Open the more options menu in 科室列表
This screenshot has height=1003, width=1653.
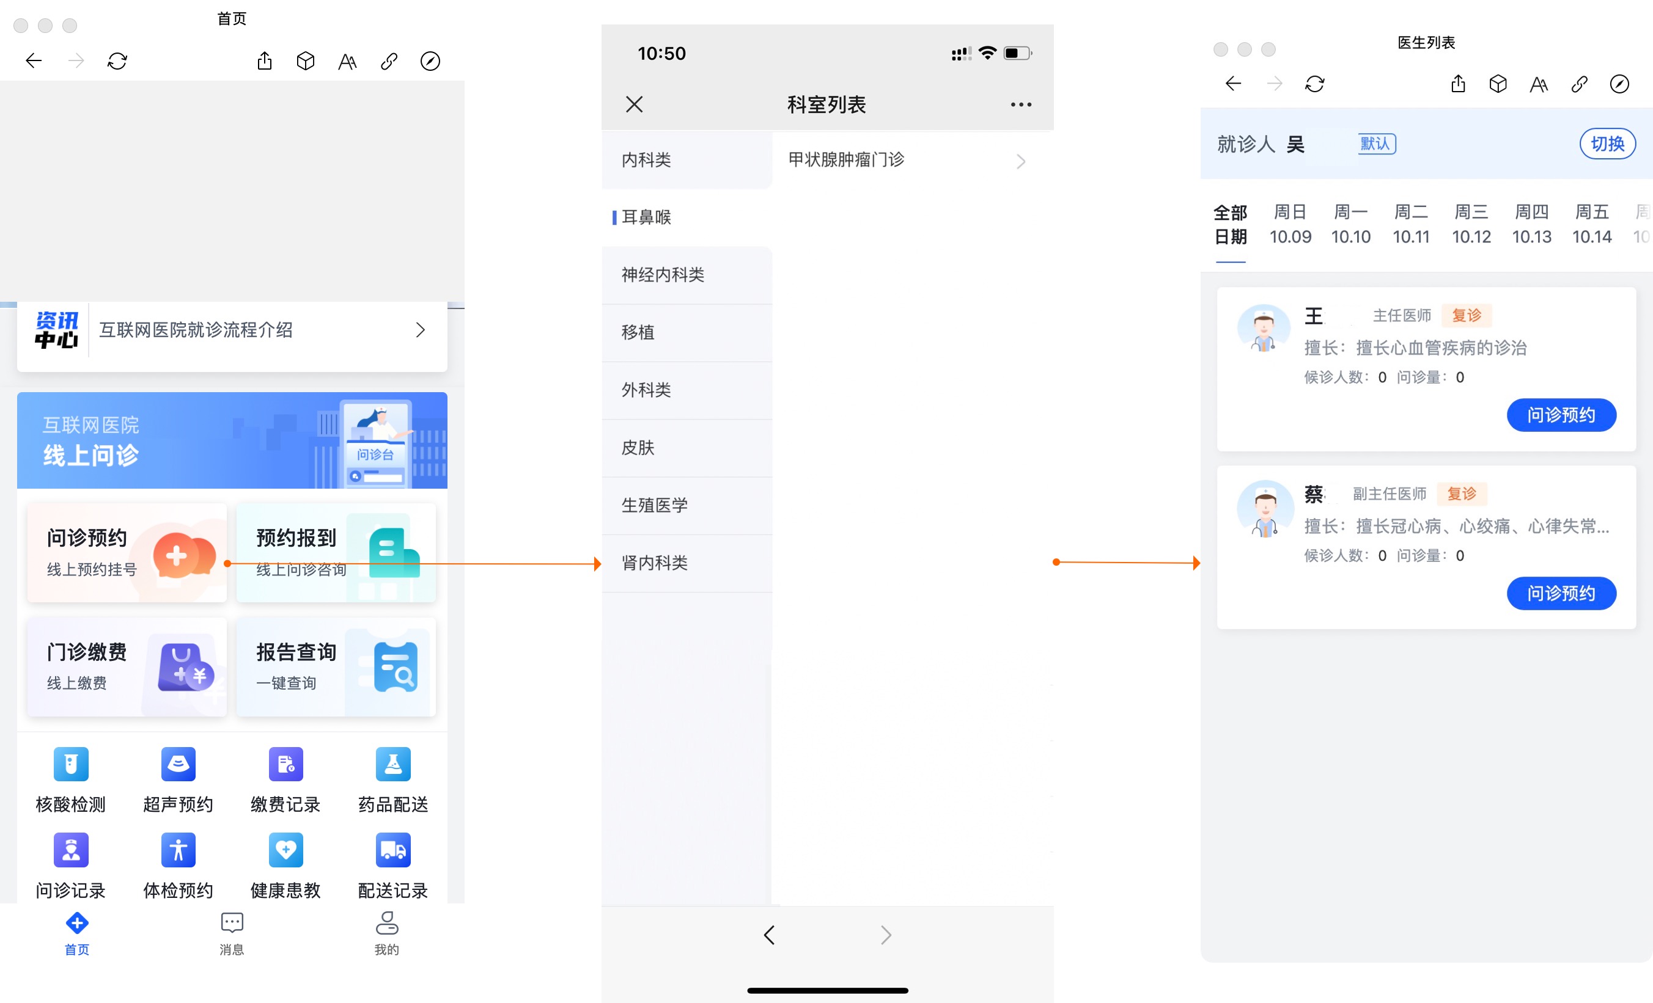1020,104
